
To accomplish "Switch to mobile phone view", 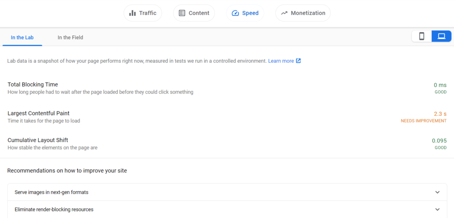I will [x=422, y=36].
